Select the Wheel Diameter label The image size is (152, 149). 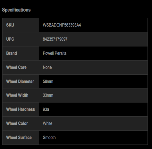[x=20, y=81]
